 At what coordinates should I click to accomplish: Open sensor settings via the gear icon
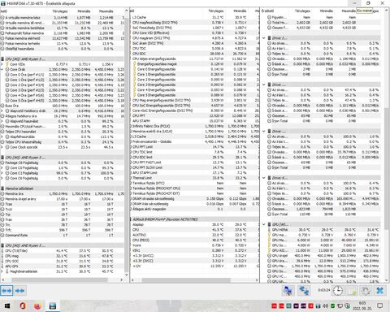coord(366,291)
